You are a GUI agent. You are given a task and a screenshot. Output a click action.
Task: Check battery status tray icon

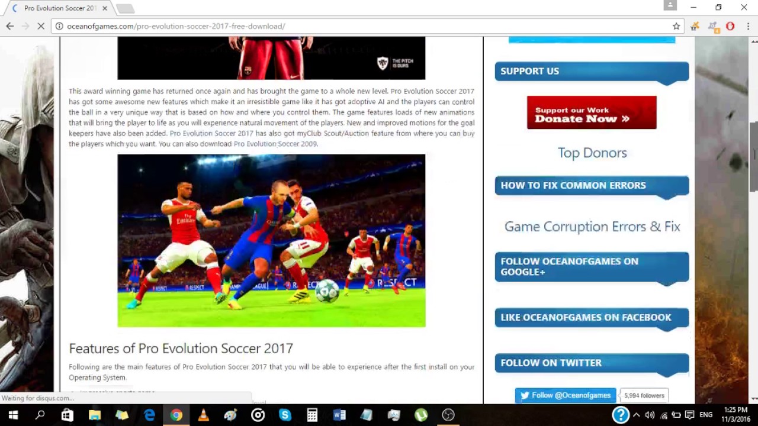(676, 415)
